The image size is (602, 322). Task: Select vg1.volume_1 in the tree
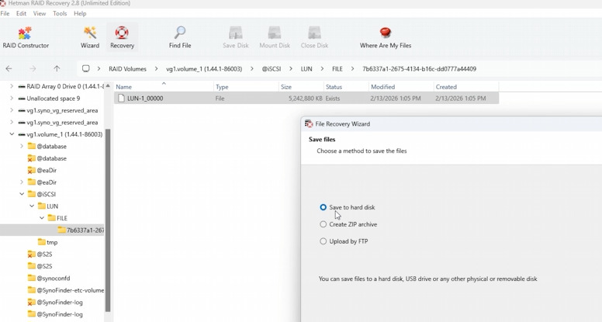[64, 134]
